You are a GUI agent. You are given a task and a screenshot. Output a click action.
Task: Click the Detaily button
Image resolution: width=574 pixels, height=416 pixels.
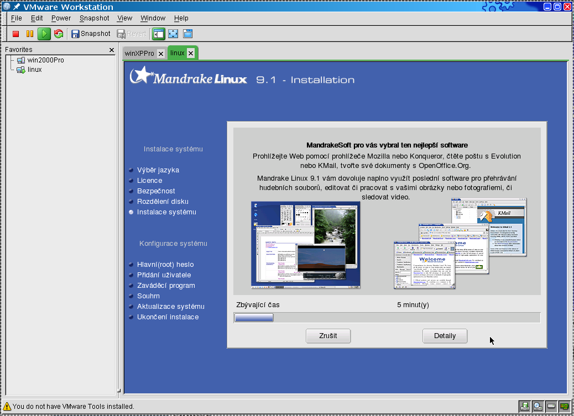[445, 336]
